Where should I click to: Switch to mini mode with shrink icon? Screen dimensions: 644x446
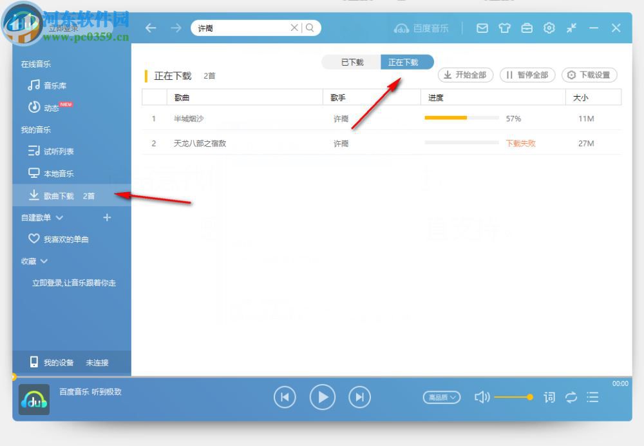coord(571,28)
